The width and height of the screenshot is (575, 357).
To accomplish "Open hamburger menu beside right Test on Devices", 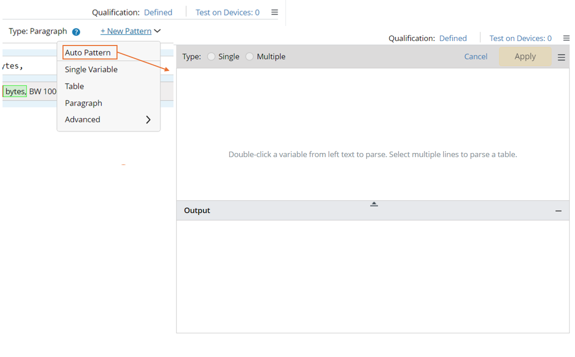I will pyautogui.click(x=566, y=38).
